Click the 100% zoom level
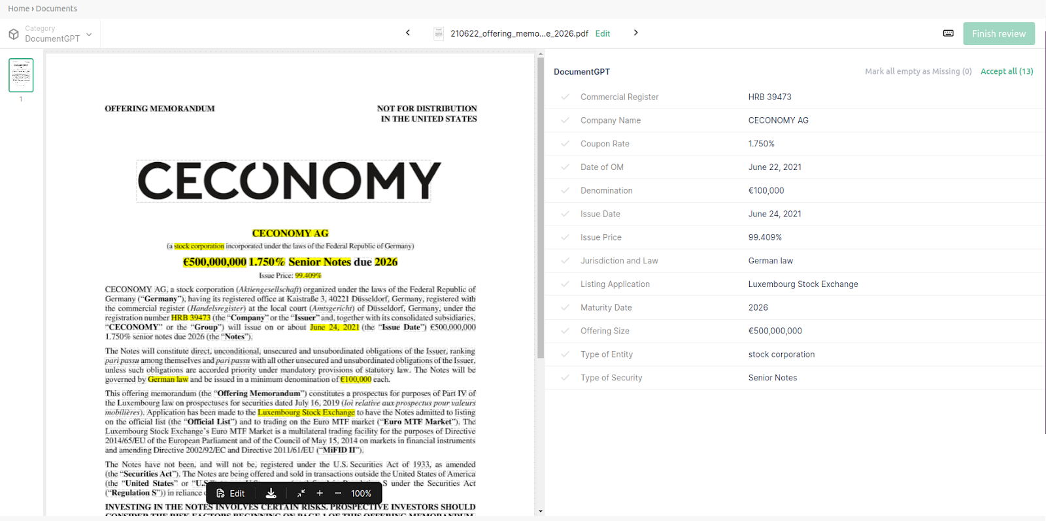The height and width of the screenshot is (521, 1046). coord(361,494)
